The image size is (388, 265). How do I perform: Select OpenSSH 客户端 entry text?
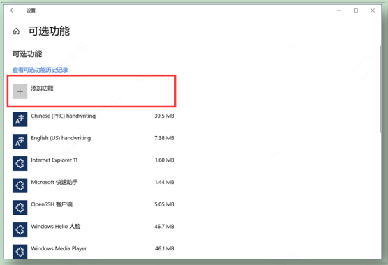click(x=52, y=204)
